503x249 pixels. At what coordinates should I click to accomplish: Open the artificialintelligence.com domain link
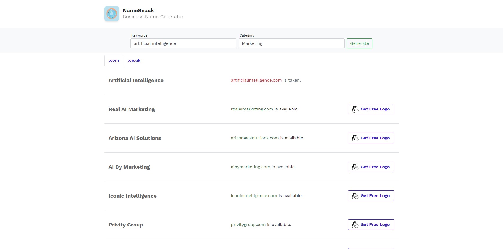pos(256,80)
